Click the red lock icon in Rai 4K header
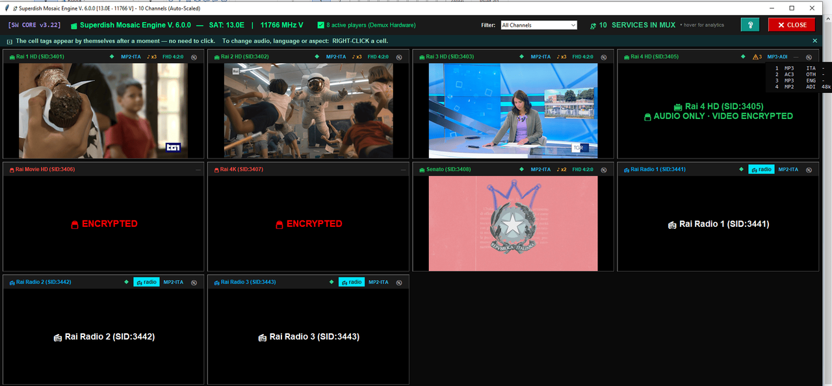 216,170
